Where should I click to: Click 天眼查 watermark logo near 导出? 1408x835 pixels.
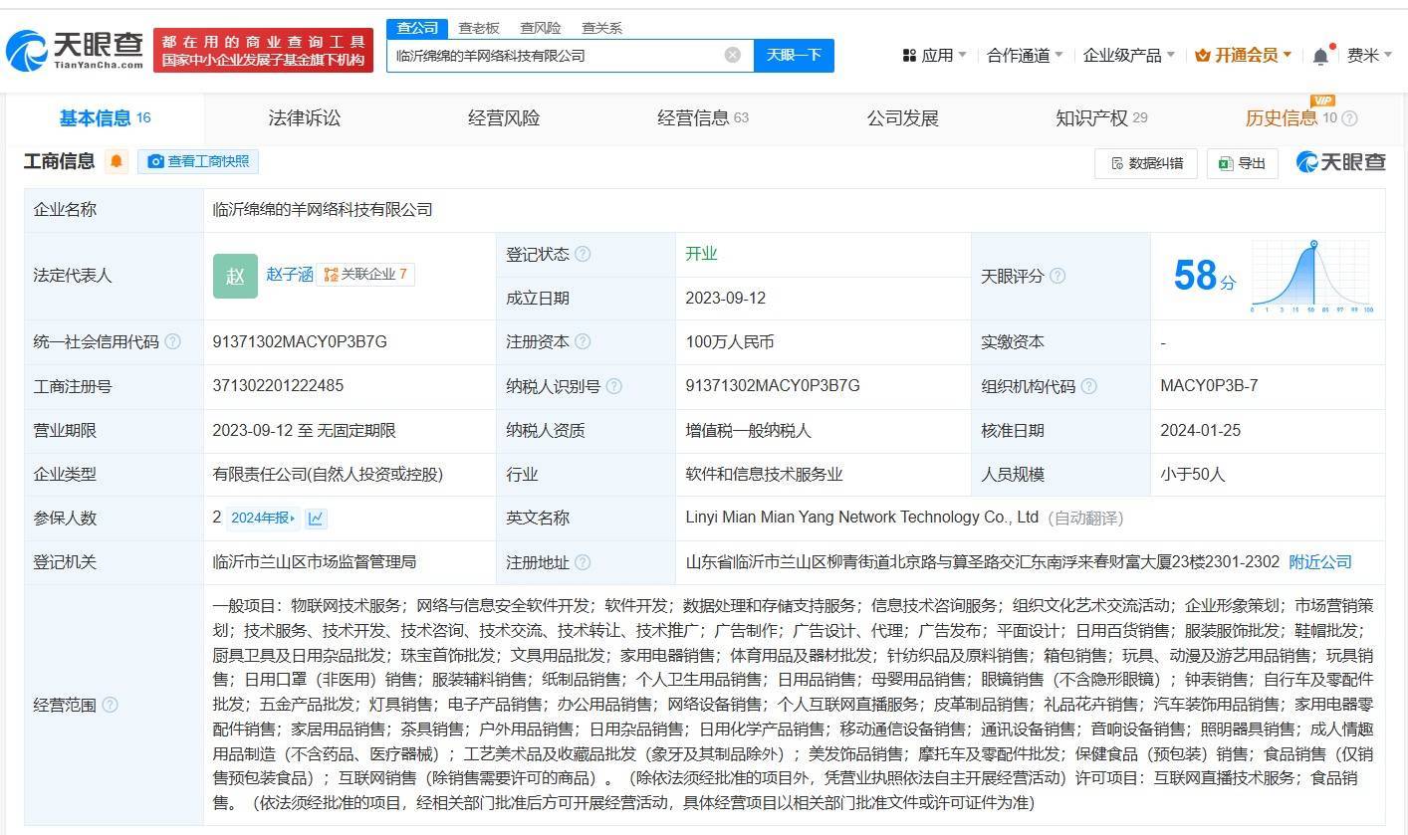point(1340,162)
